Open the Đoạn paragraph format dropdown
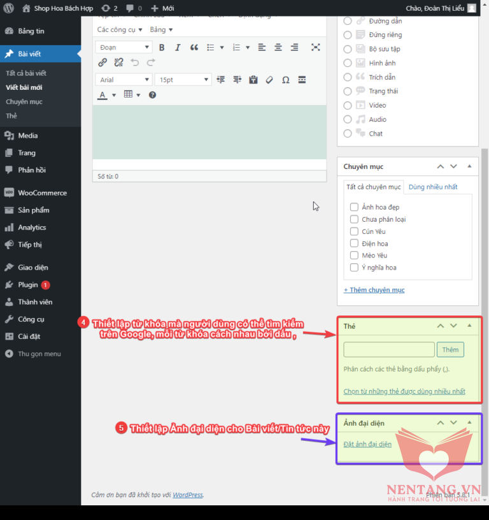Viewport: 489px width, 520px height. [124, 47]
